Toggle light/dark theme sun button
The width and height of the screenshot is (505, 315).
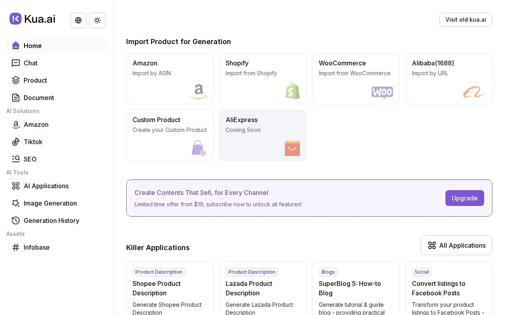click(x=97, y=20)
